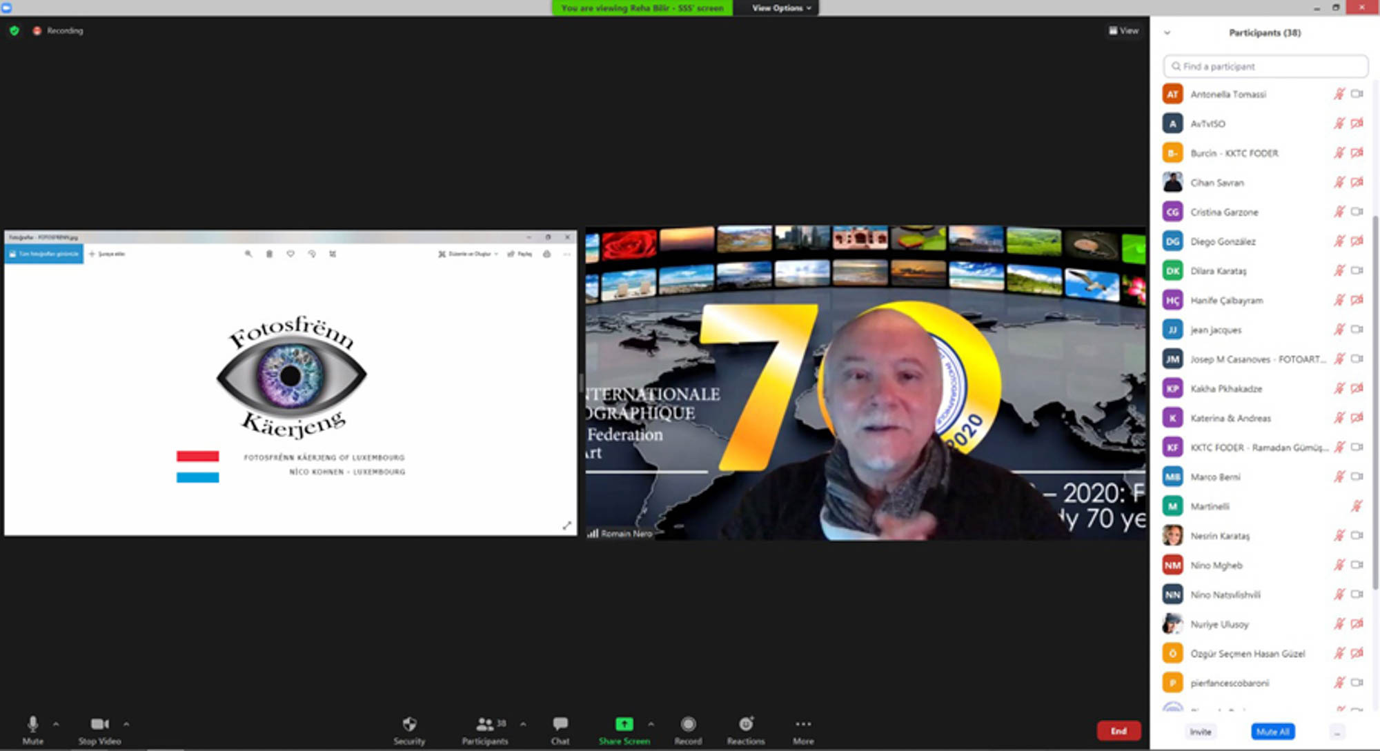Viewport: 1380px width, 751px height.
Task: Open the Participants people icon in the toolbar
Action: tap(485, 725)
